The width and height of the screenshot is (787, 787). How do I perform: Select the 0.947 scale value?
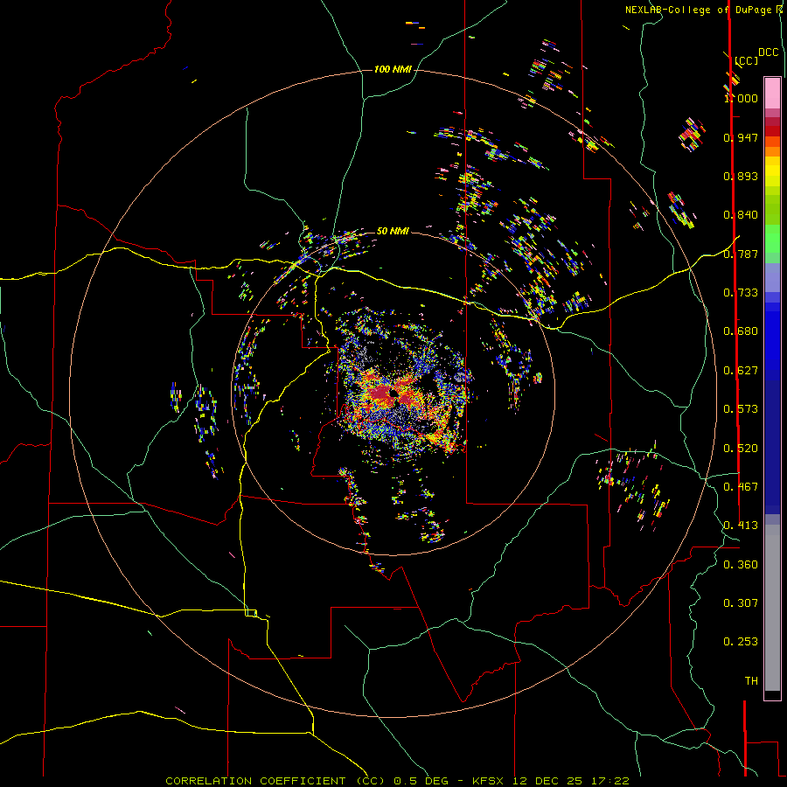741,137
